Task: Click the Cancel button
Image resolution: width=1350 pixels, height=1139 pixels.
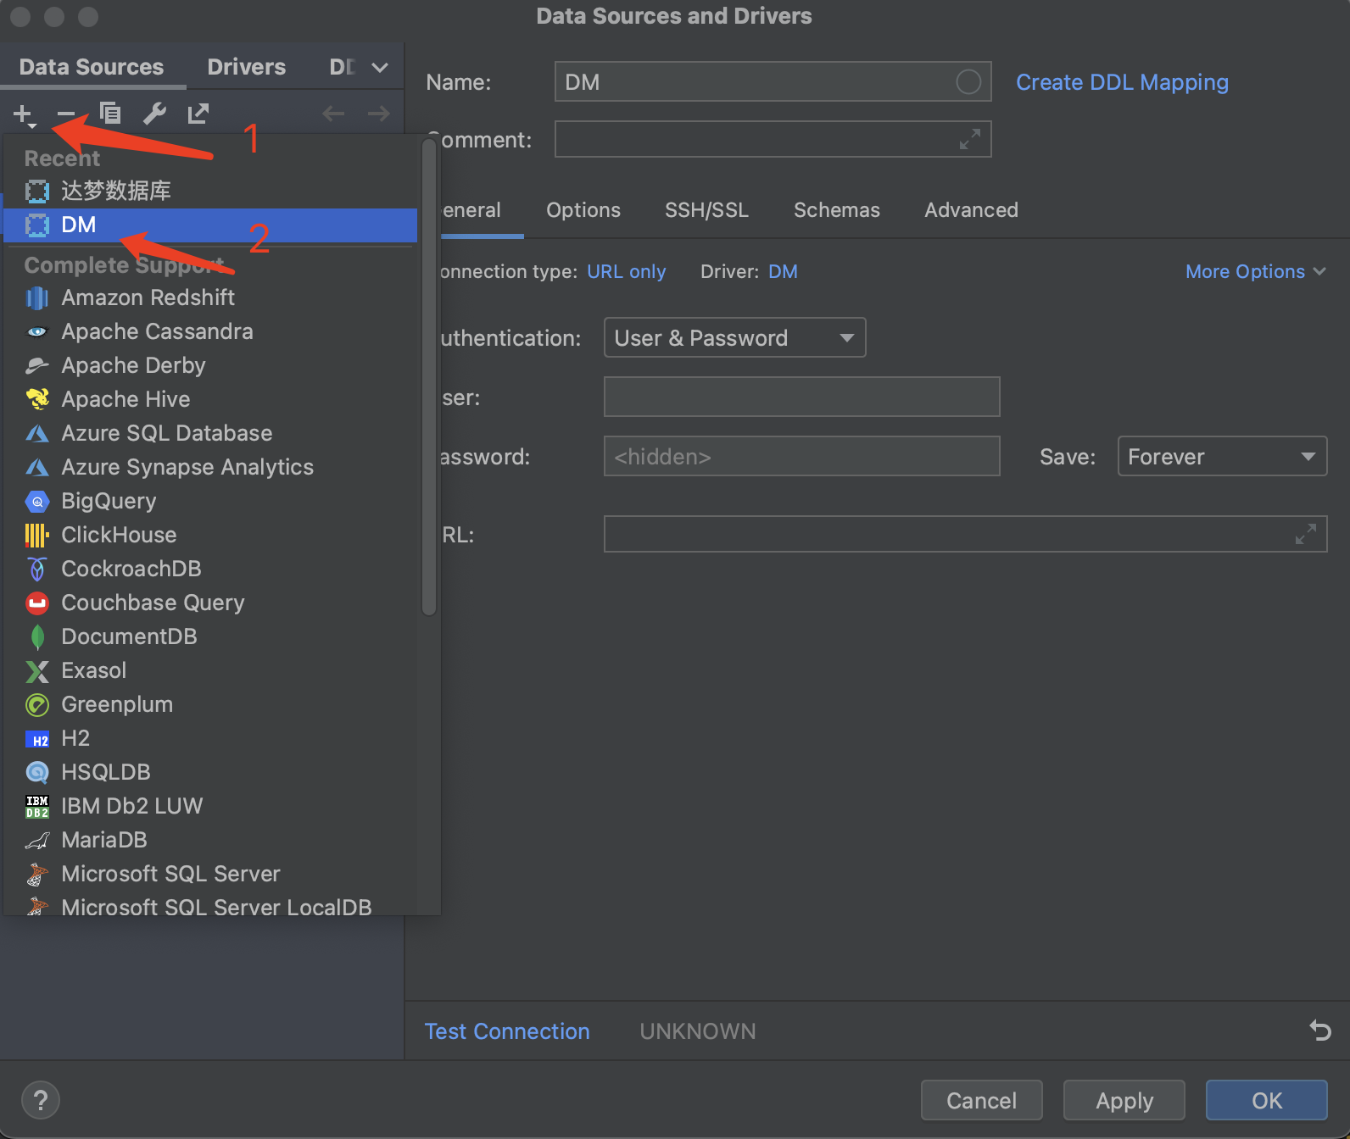Action: [x=981, y=1100]
